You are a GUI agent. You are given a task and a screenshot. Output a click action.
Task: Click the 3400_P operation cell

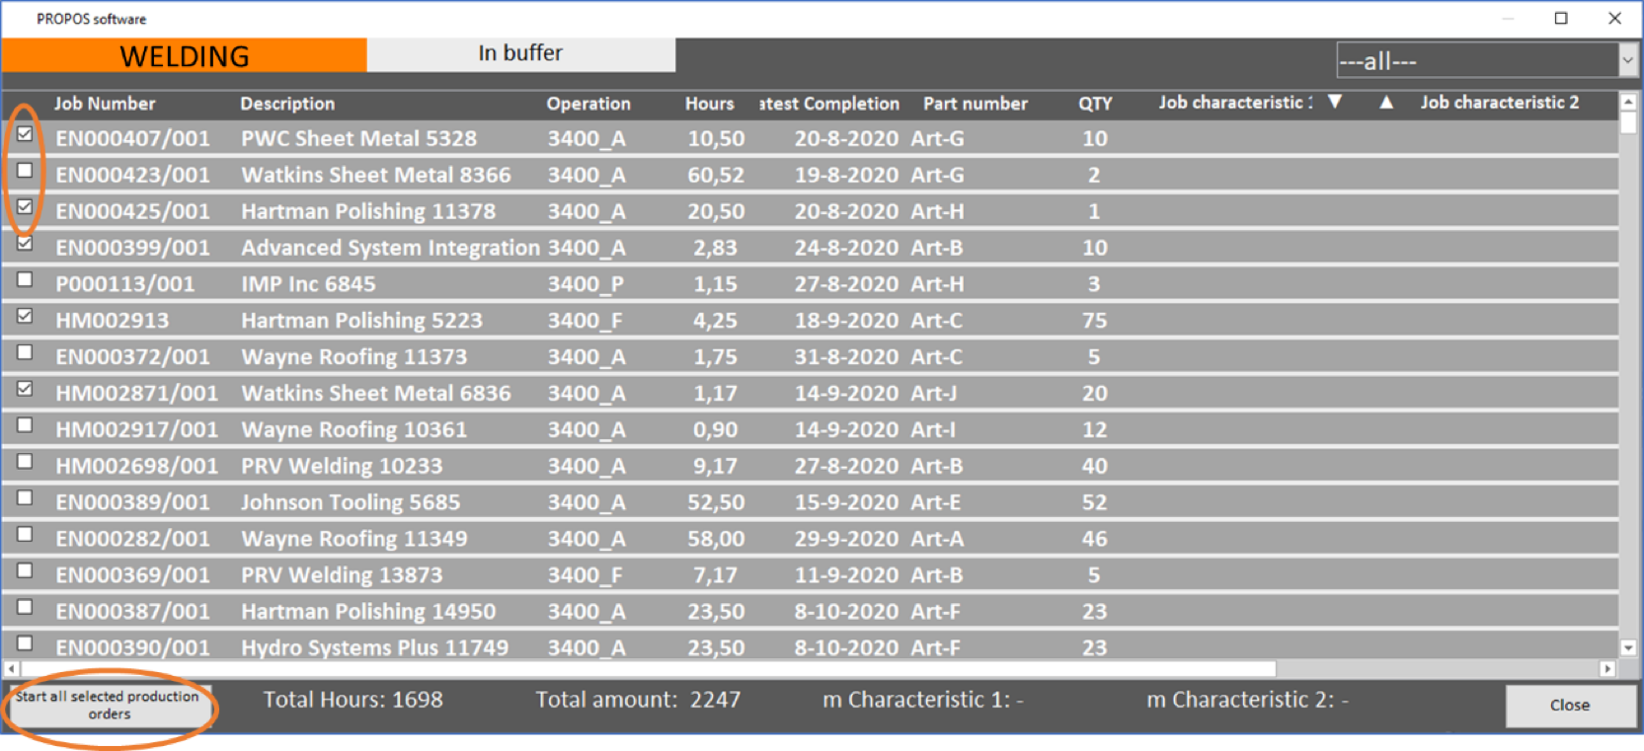[586, 284]
